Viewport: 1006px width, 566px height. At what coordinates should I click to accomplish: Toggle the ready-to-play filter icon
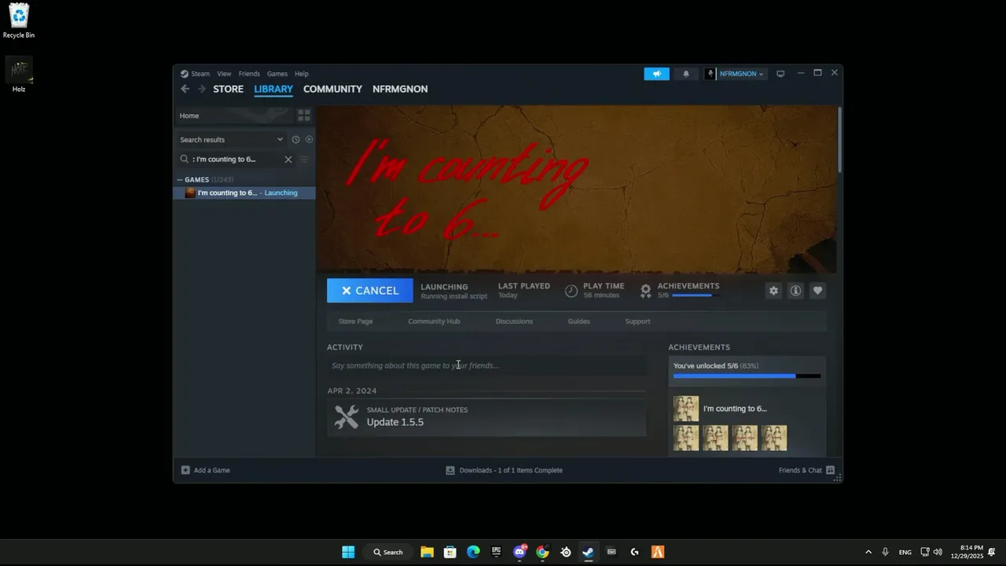click(x=309, y=139)
